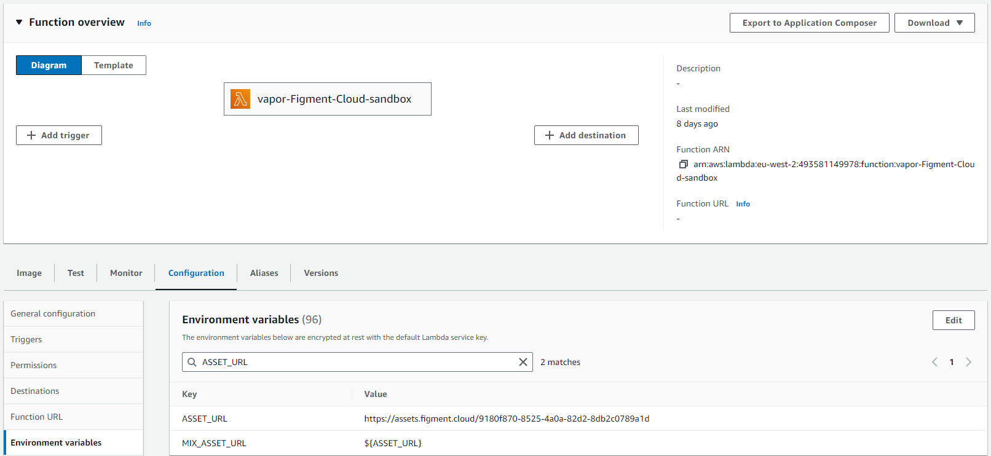Add a destination to the function
This screenshot has width=991, height=456.
[586, 135]
